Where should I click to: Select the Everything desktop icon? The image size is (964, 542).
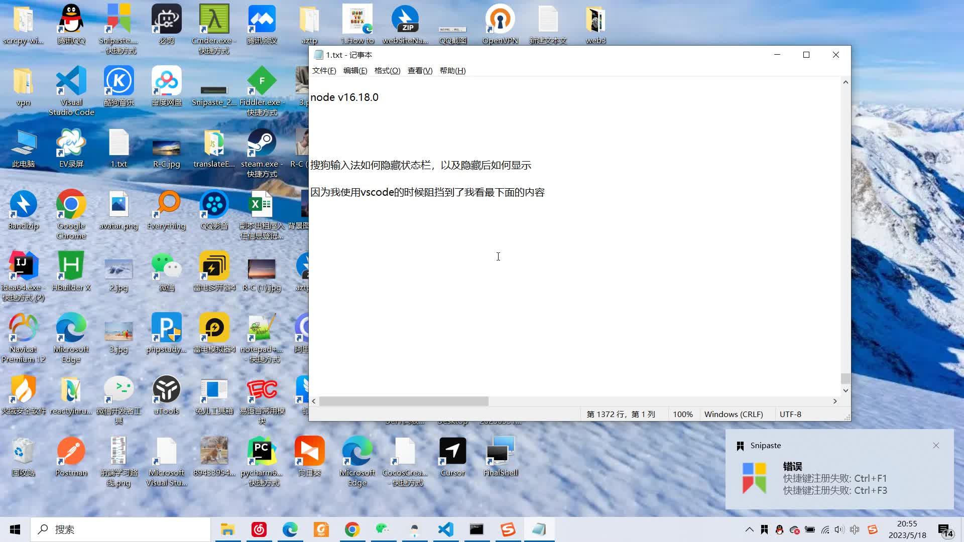(x=167, y=209)
